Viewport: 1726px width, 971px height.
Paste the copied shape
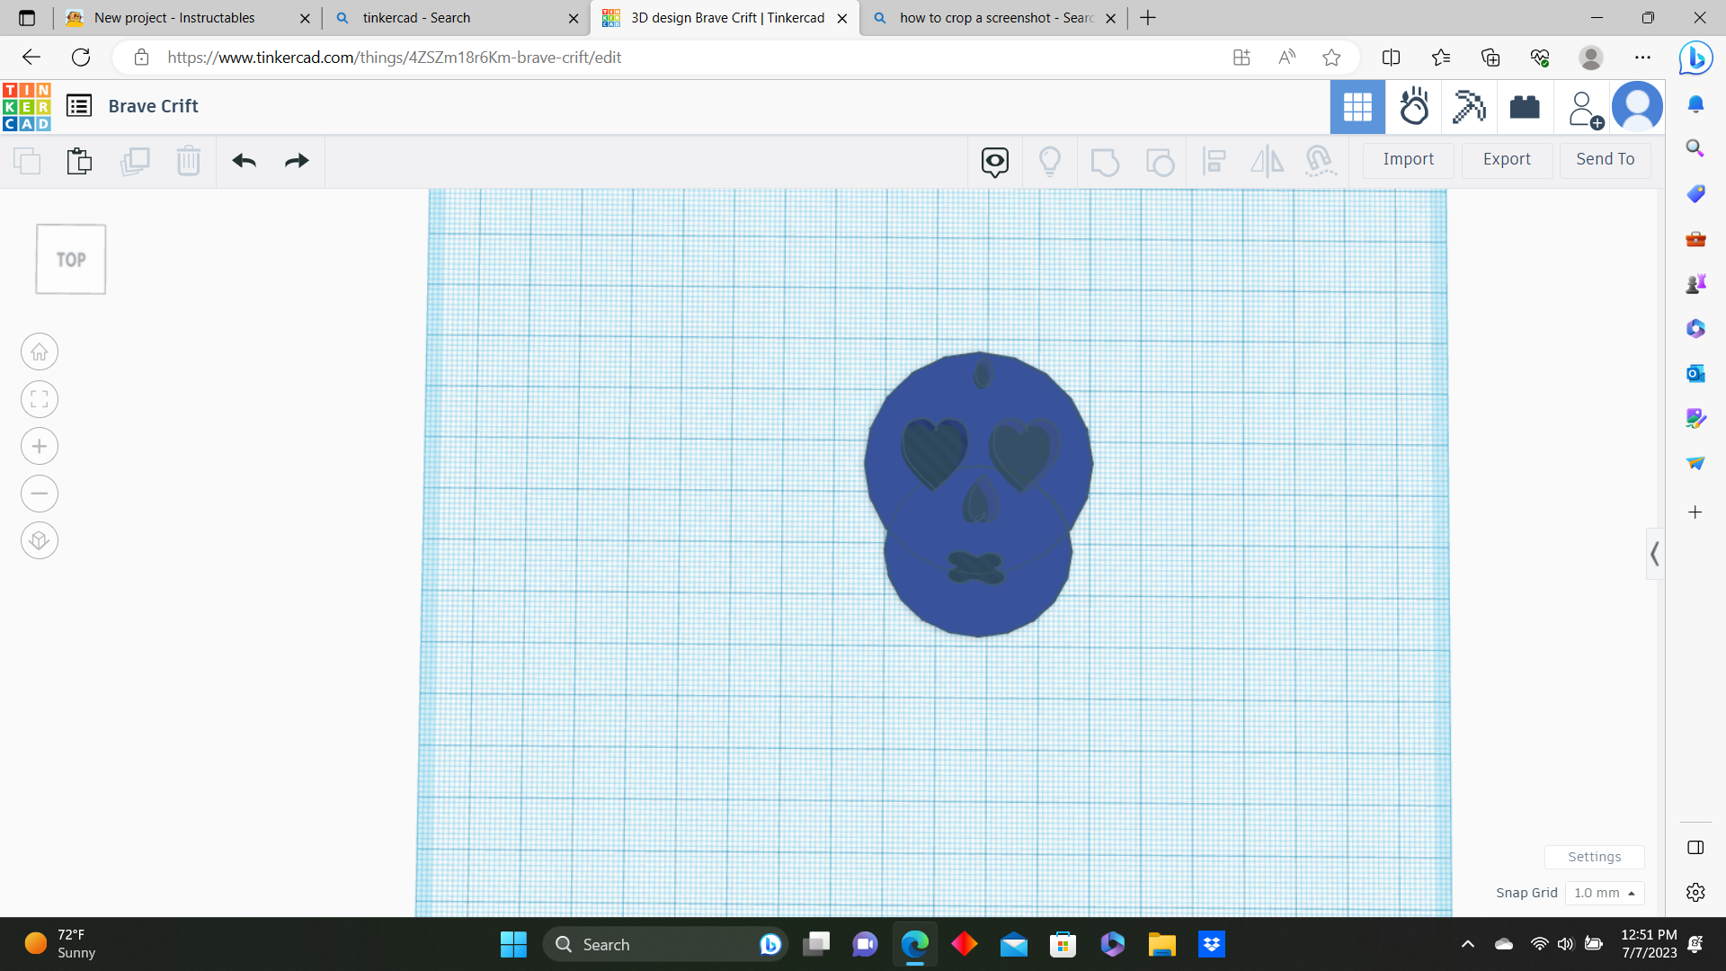coord(79,160)
